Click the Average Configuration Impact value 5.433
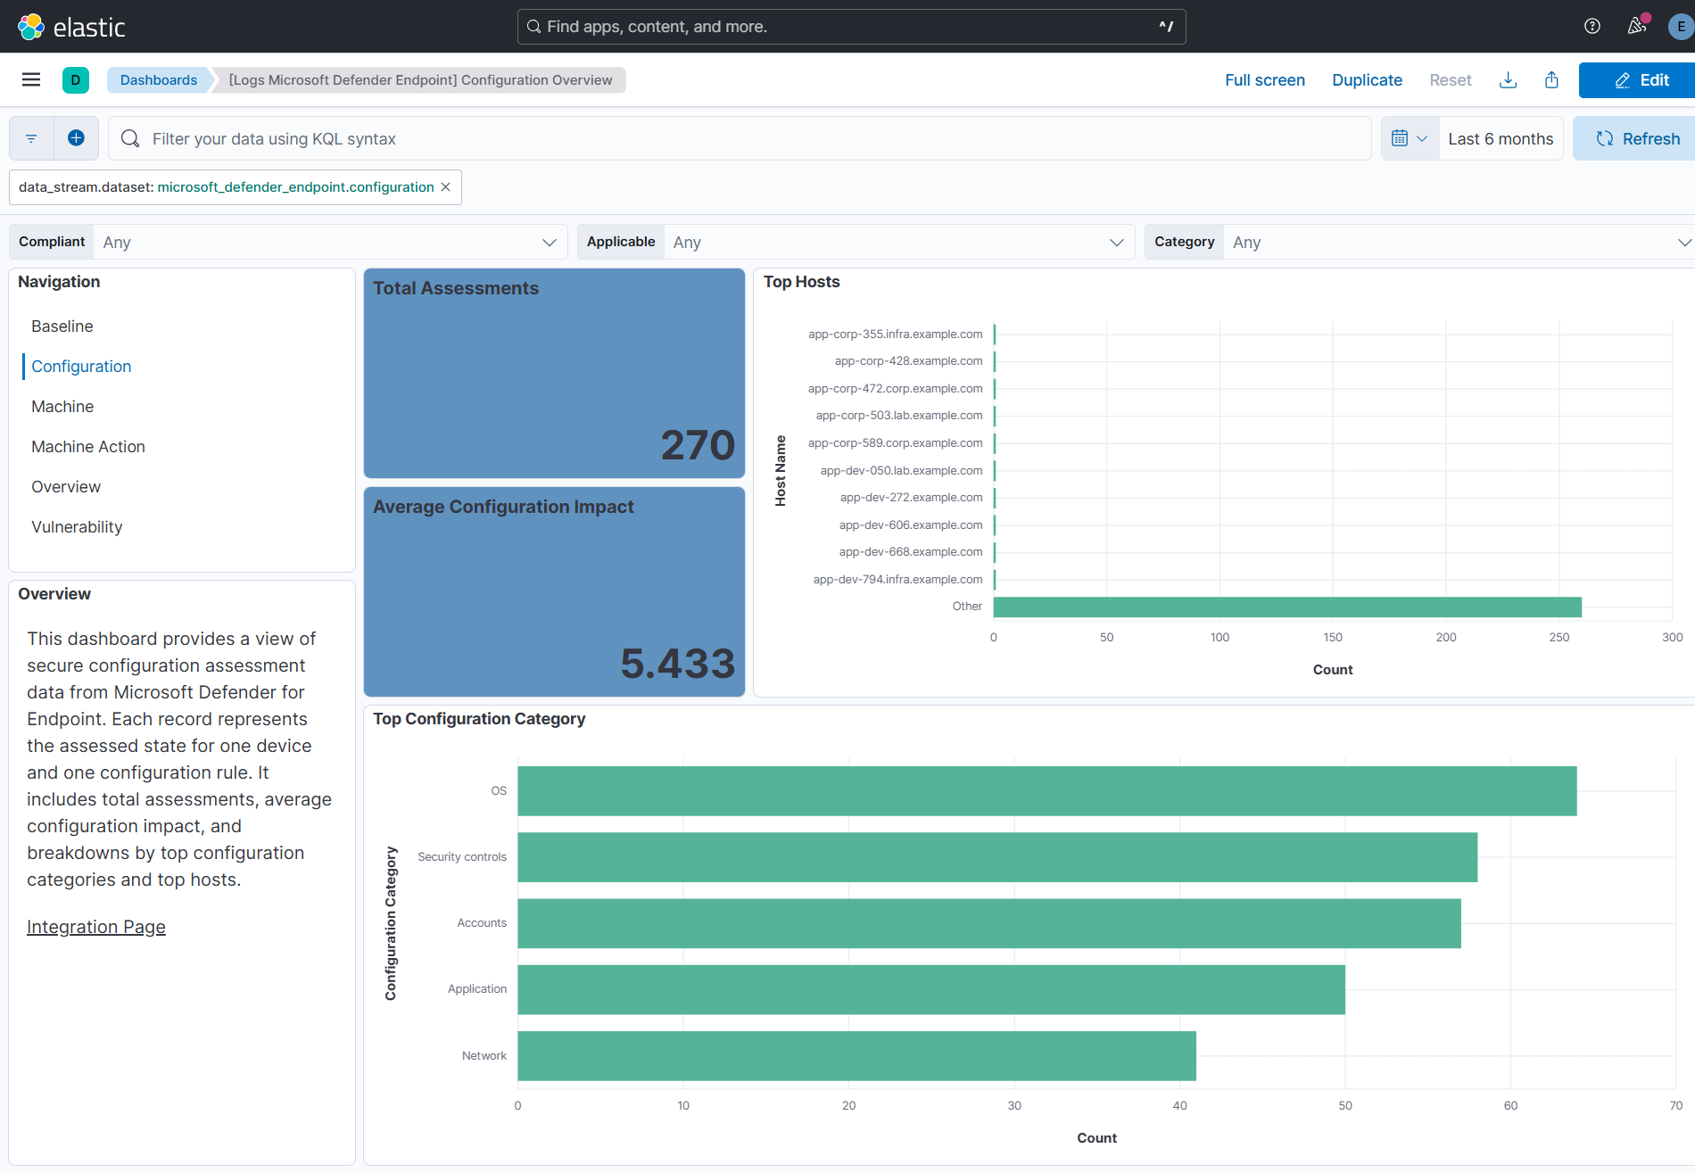This screenshot has width=1695, height=1173. (678, 664)
